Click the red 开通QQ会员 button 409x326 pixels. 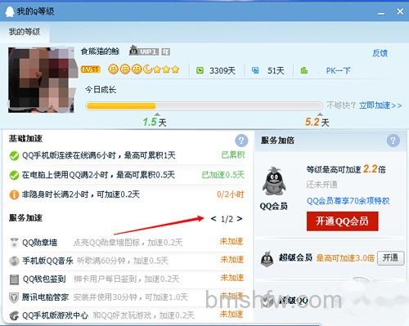tap(342, 221)
